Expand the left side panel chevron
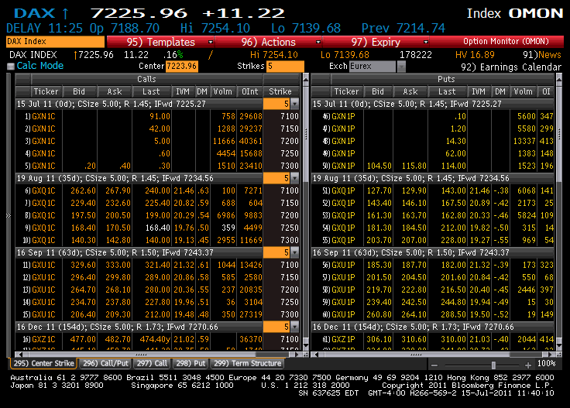The image size is (570, 408). (9, 215)
